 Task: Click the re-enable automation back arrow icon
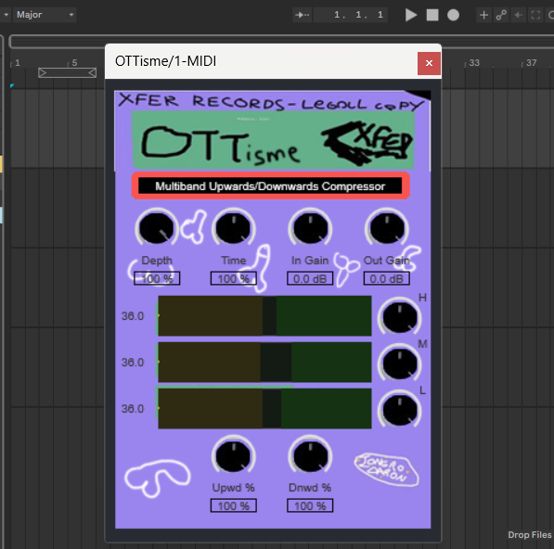519,15
